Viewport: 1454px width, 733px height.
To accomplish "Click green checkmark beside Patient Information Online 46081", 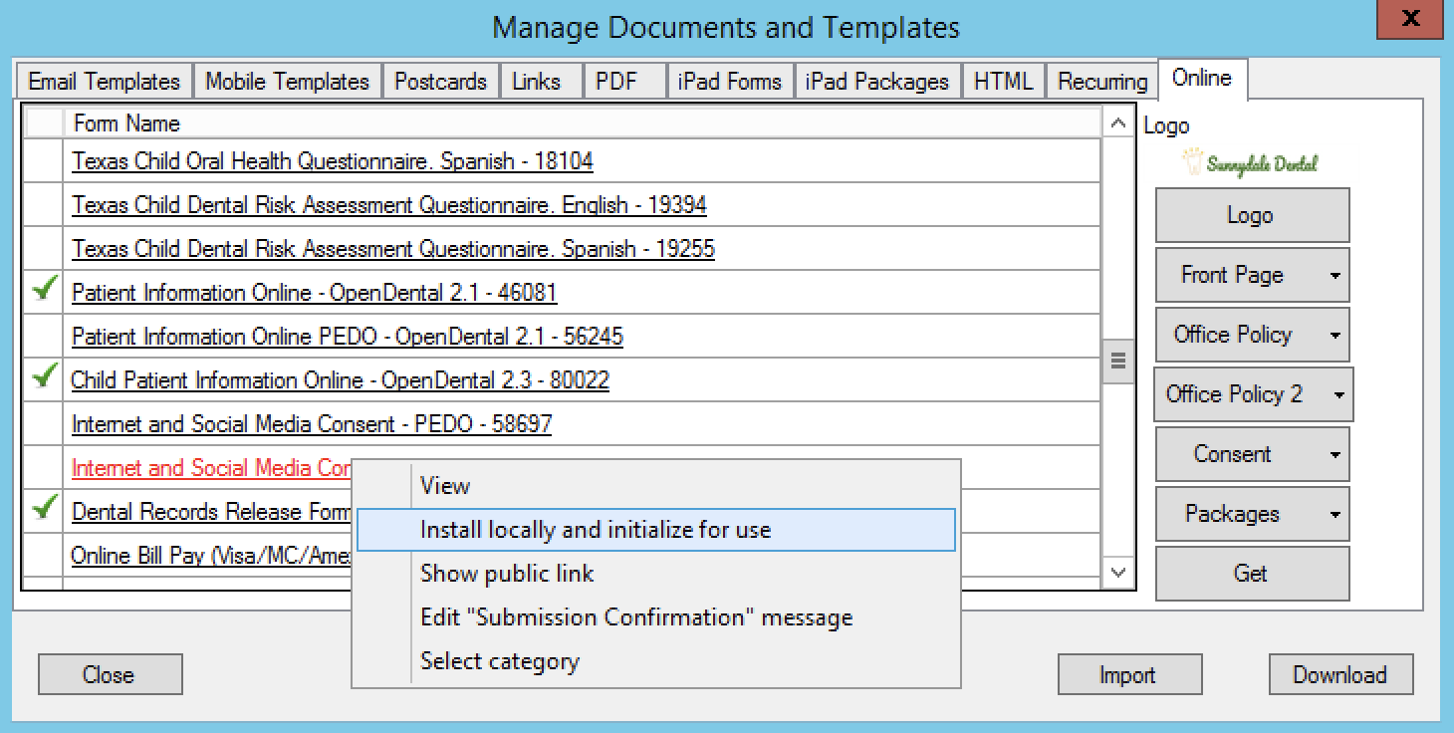I will (x=44, y=290).
